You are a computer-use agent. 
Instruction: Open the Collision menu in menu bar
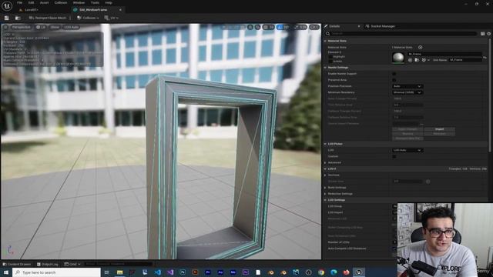point(61,2)
